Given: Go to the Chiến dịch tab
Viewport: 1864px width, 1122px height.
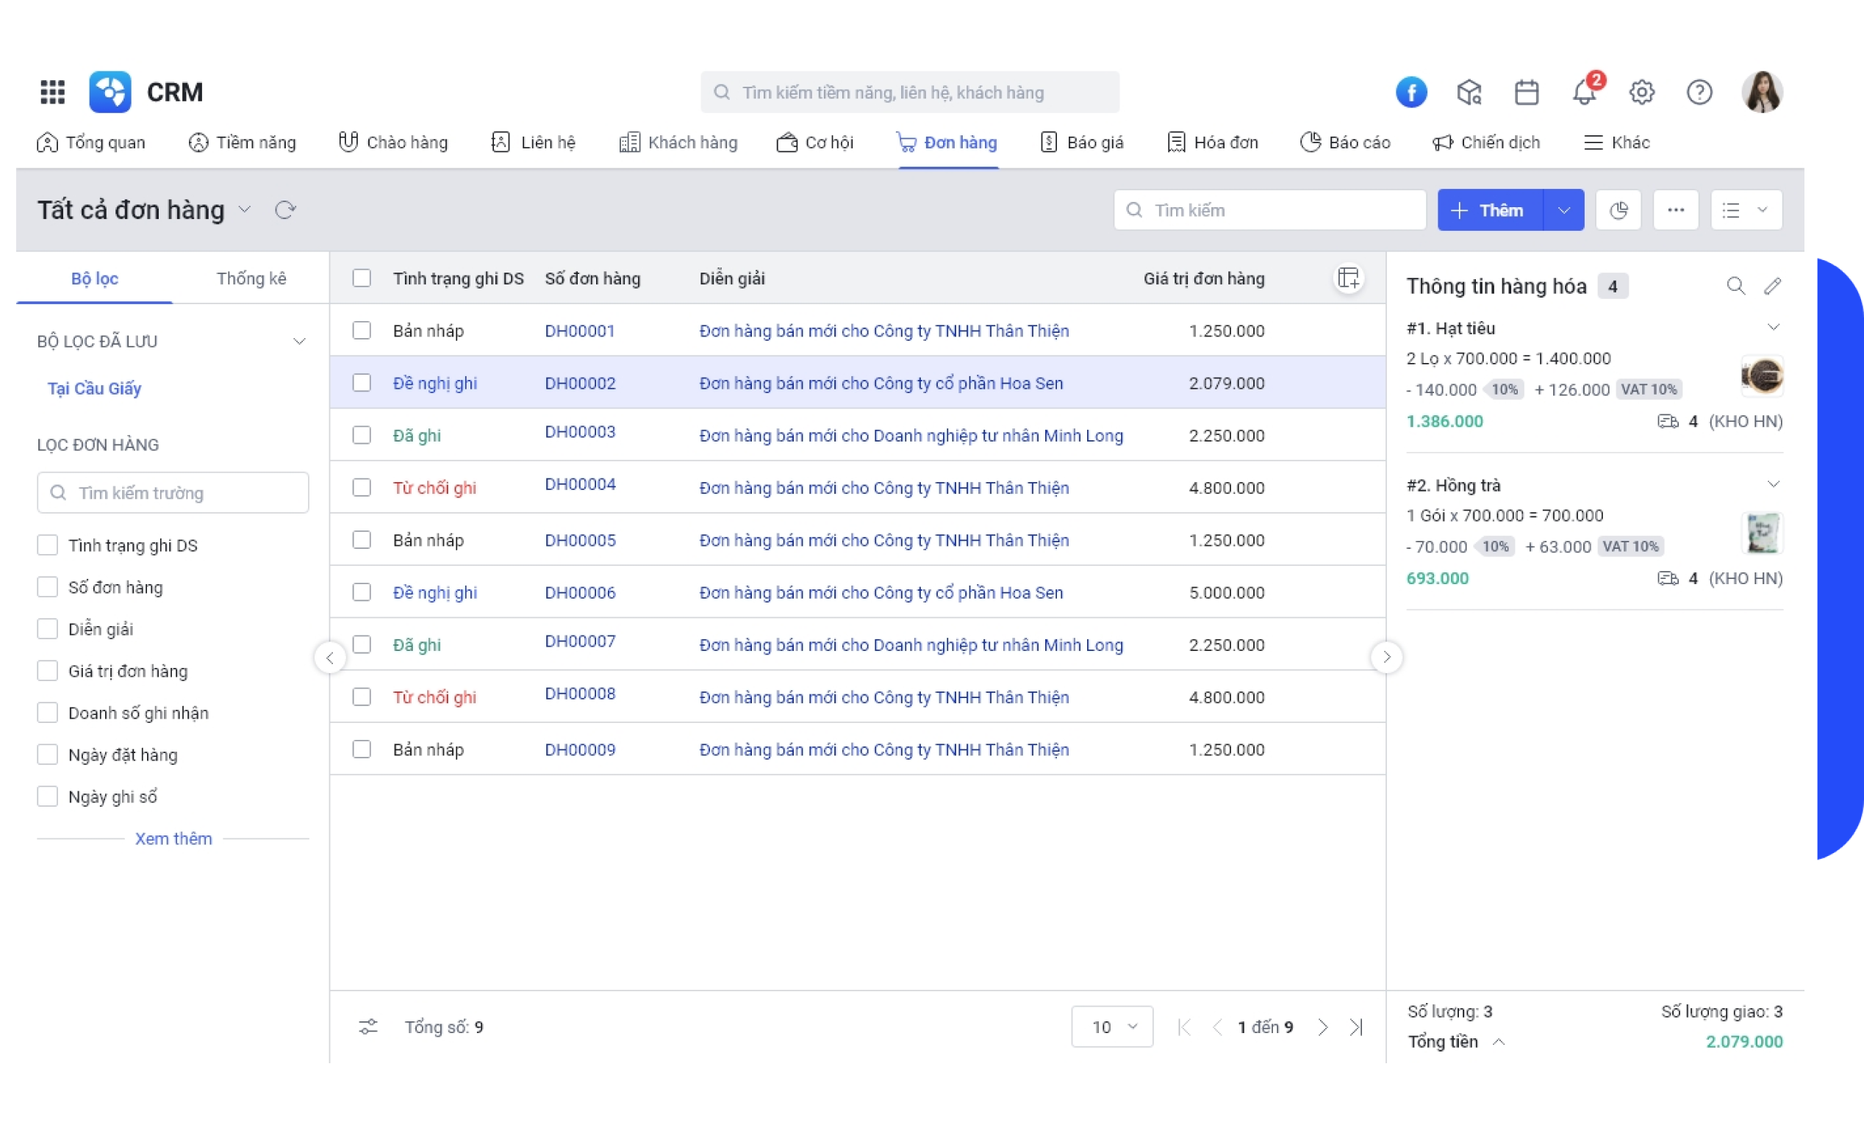Looking at the screenshot, I should coord(1486,142).
